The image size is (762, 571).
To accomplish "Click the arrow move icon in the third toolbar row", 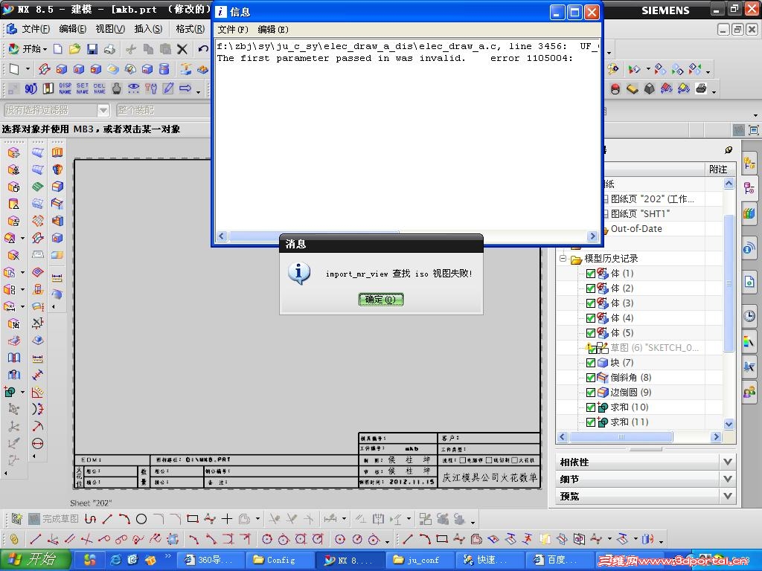I will (x=185, y=88).
